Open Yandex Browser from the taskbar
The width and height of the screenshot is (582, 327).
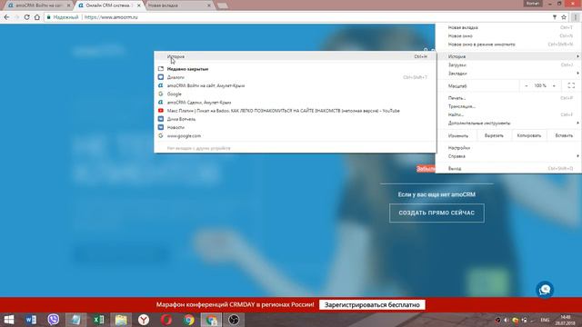[x=144, y=320]
